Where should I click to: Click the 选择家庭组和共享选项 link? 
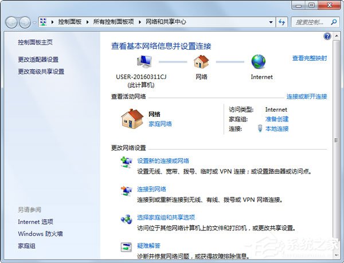166,217
